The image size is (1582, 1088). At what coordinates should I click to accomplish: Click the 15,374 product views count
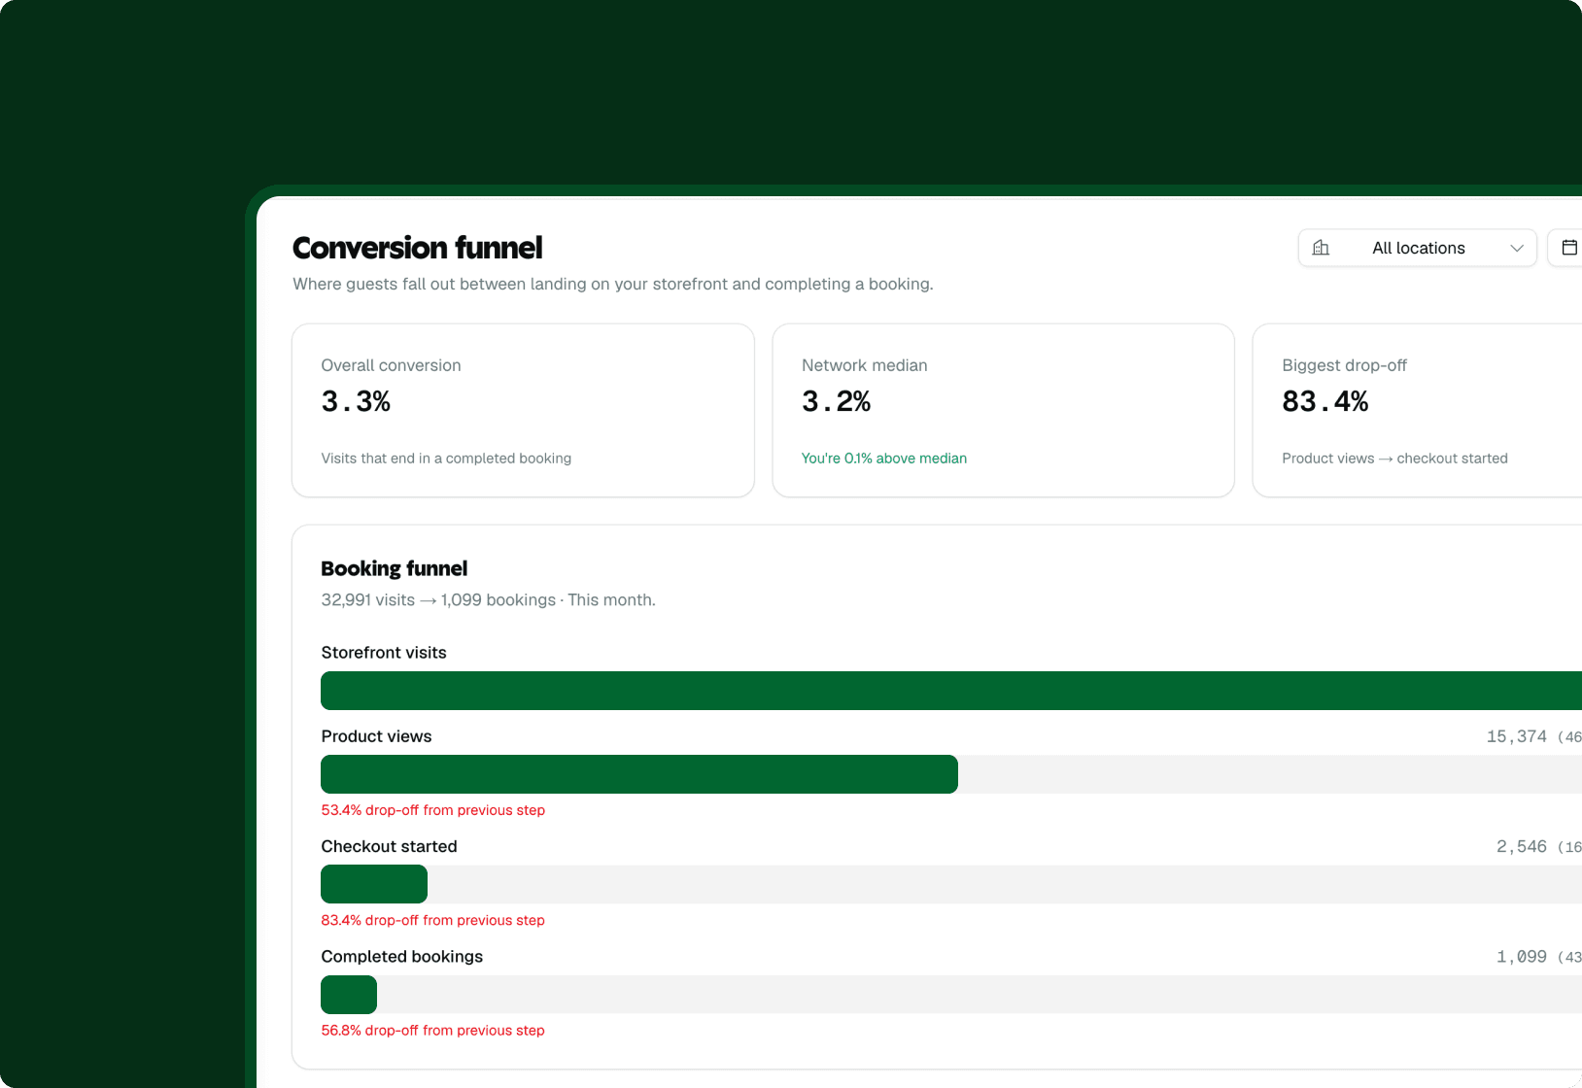(x=1516, y=736)
